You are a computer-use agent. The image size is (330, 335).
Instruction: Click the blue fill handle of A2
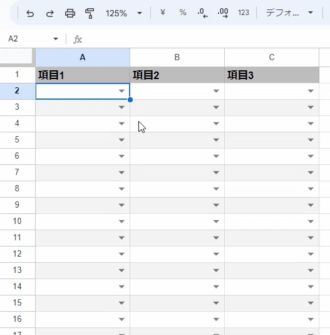point(130,100)
